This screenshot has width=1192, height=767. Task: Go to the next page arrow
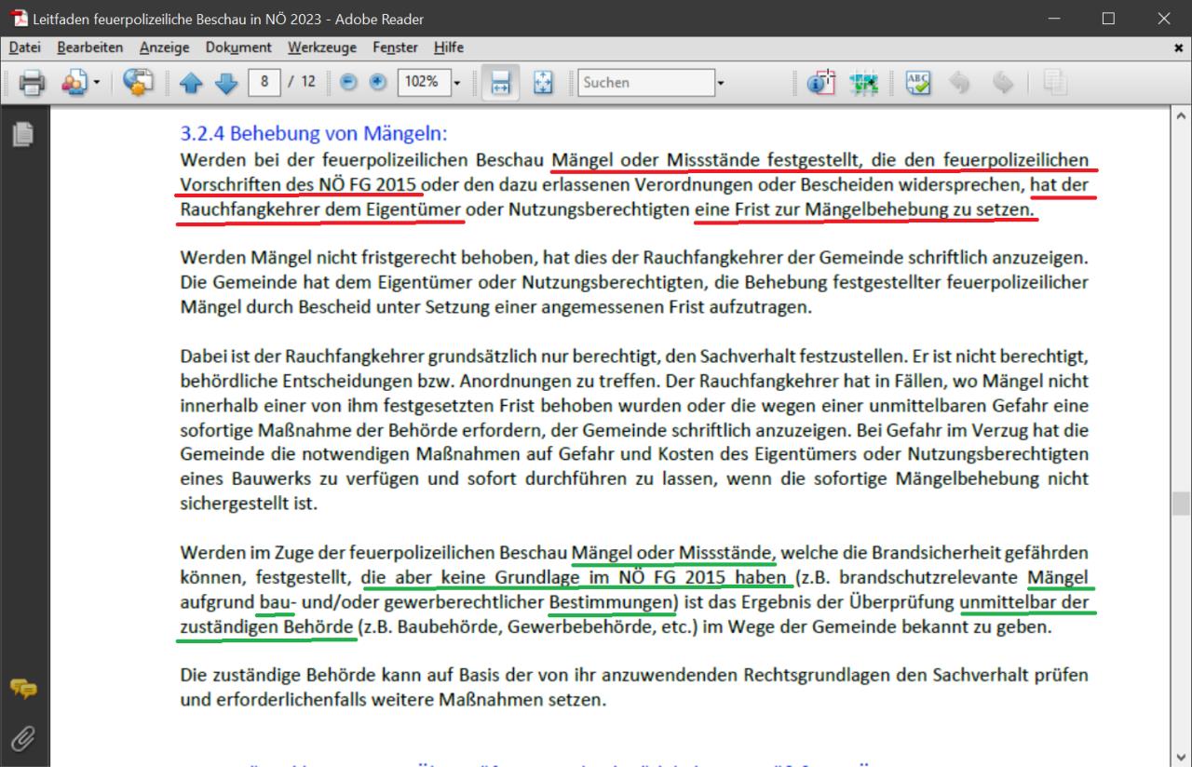226,83
